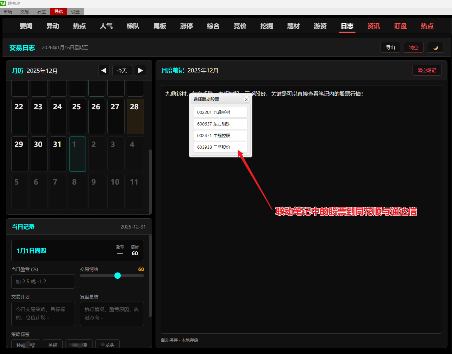Image resolution: width=452 pixels, height=354 pixels.
Task: Click the 当日盈亏 percentage input field
Action: [x=43, y=281]
